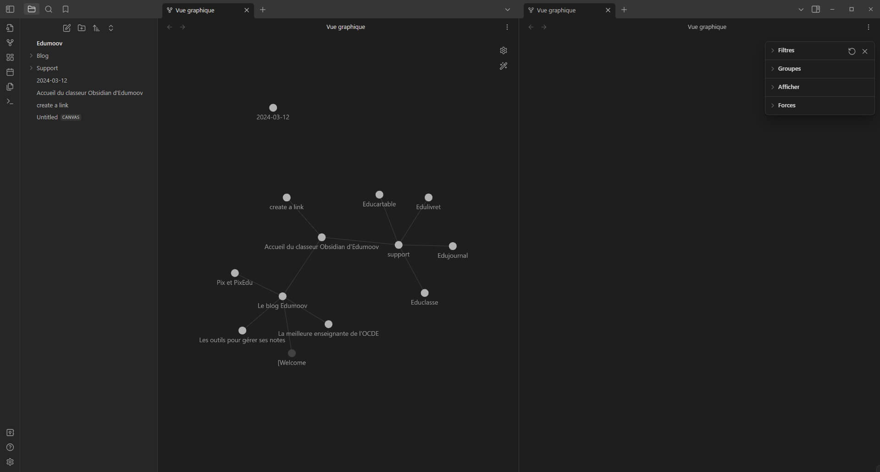The height and width of the screenshot is (472, 880).
Task: Open the quick switcher ribbon icon
Action: click(x=10, y=28)
